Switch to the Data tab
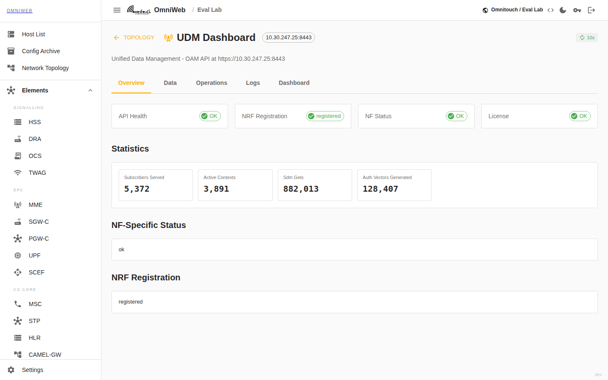608x380 pixels. pos(170,83)
